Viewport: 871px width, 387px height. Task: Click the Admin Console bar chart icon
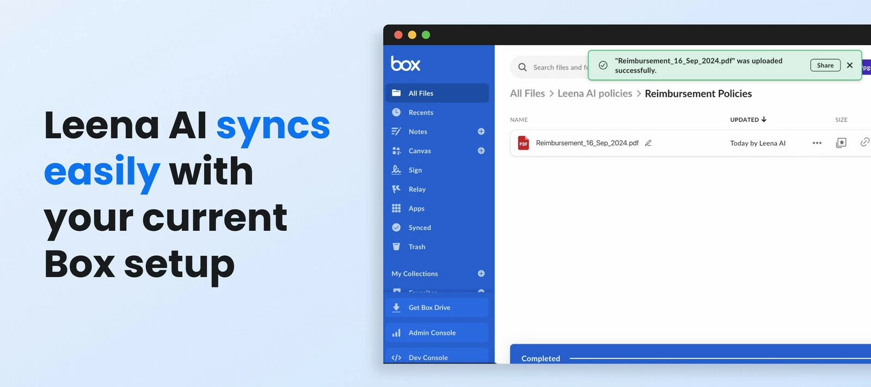tap(396, 333)
